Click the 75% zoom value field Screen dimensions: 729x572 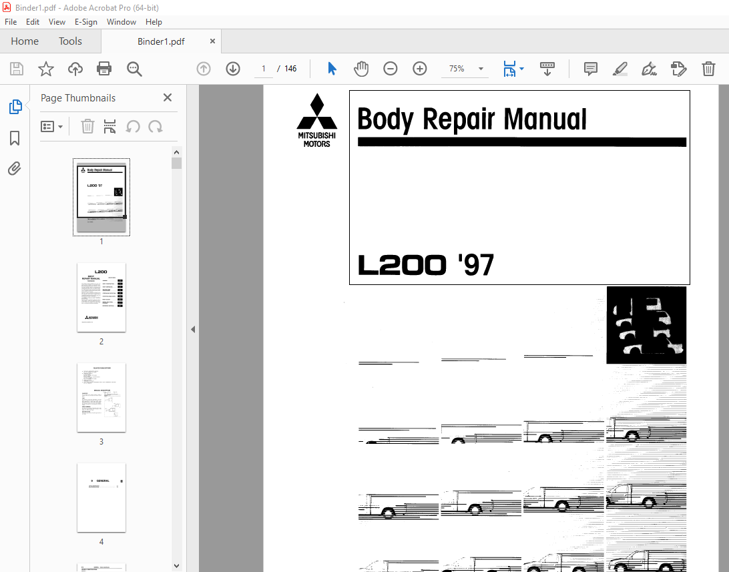[x=457, y=69]
